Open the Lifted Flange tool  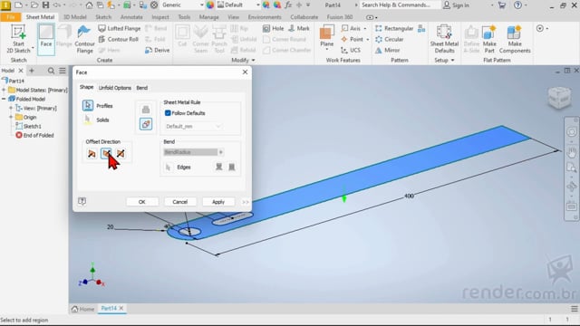[119, 28]
